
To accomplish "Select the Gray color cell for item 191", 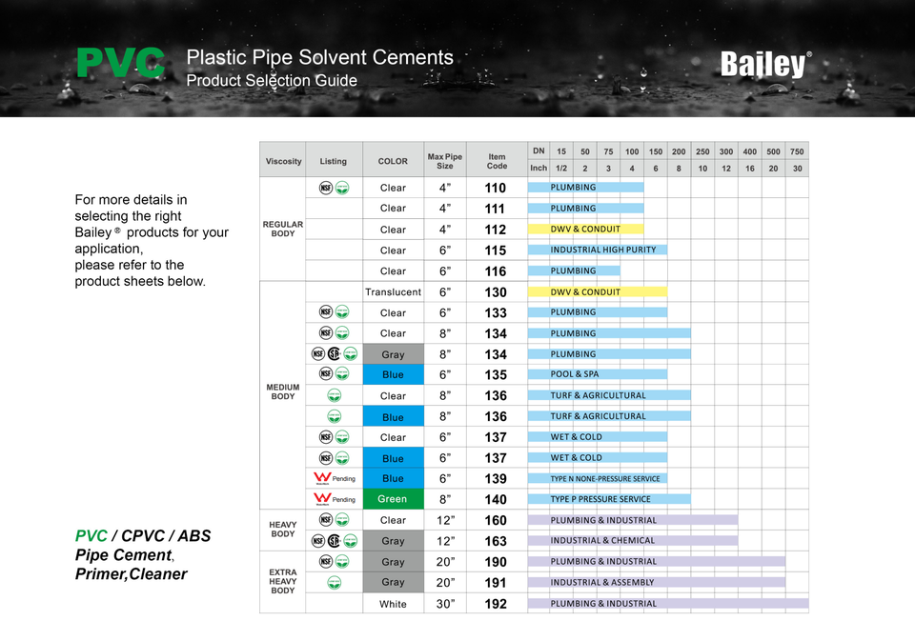I will coord(394,582).
